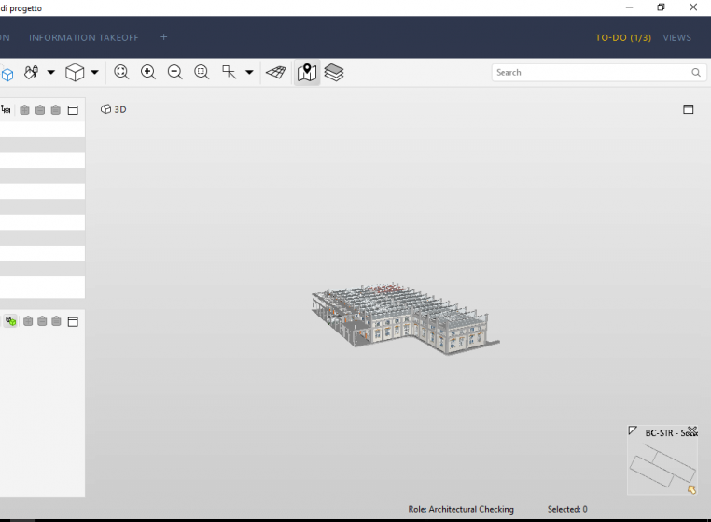This screenshot has height=522, width=711.
Task: Click the basket plus icon in the upper panel
Action: coord(25,110)
